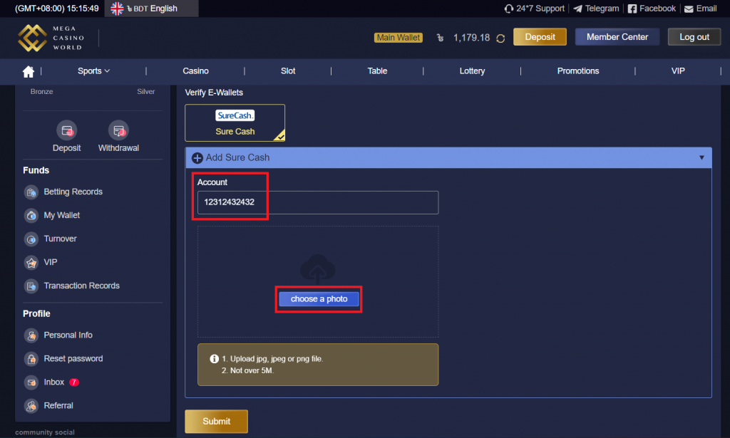Click the Main Wallet label
The height and width of the screenshot is (438, 730).
click(x=399, y=38)
